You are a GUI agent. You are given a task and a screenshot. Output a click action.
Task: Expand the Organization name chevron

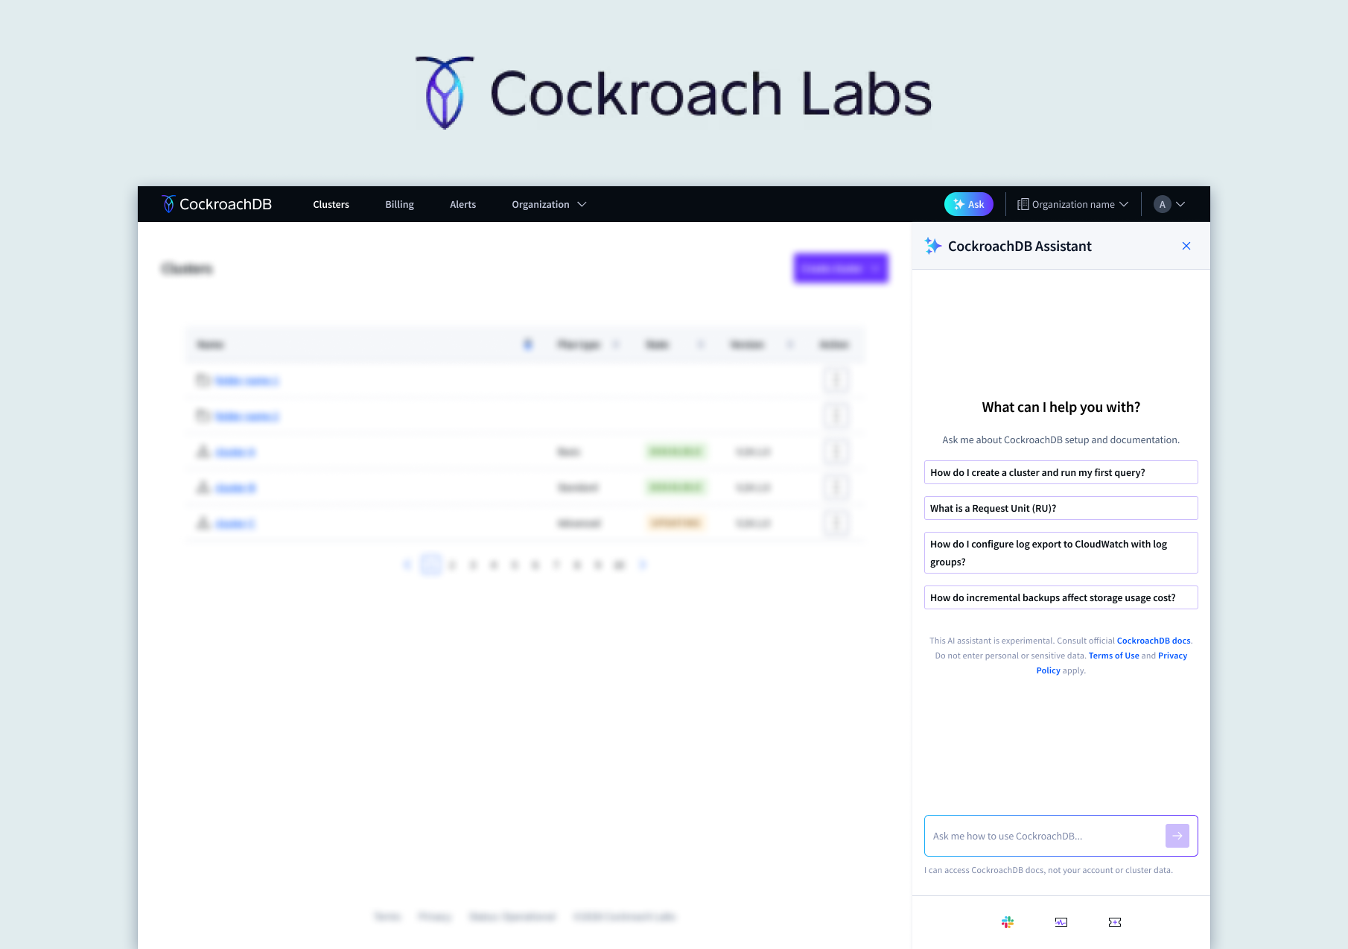tap(1123, 204)
